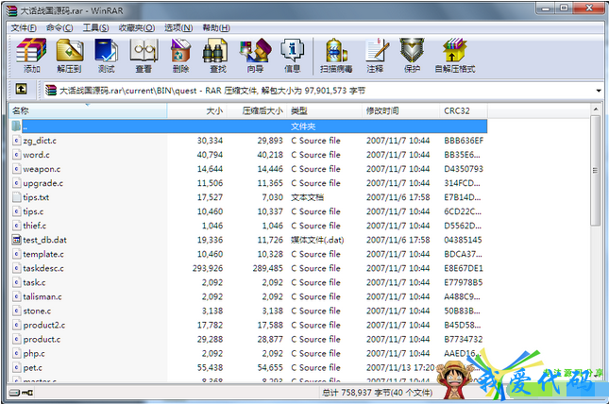Click the up-one-level folder arrow button
The height and width of the screenshot is (404, 609).
point(21,90)
